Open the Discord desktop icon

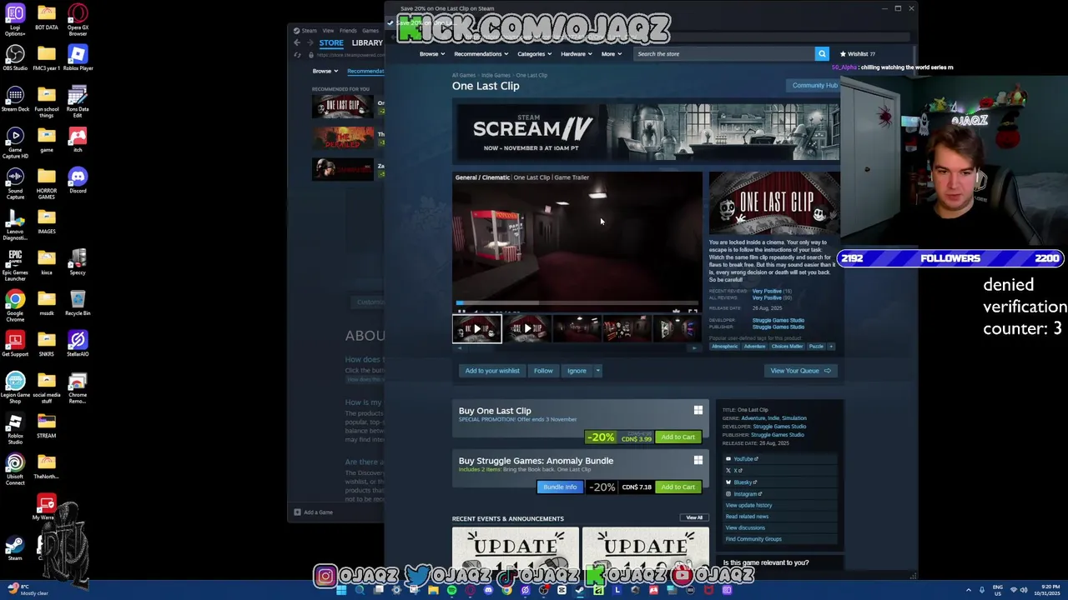(78, 181)
